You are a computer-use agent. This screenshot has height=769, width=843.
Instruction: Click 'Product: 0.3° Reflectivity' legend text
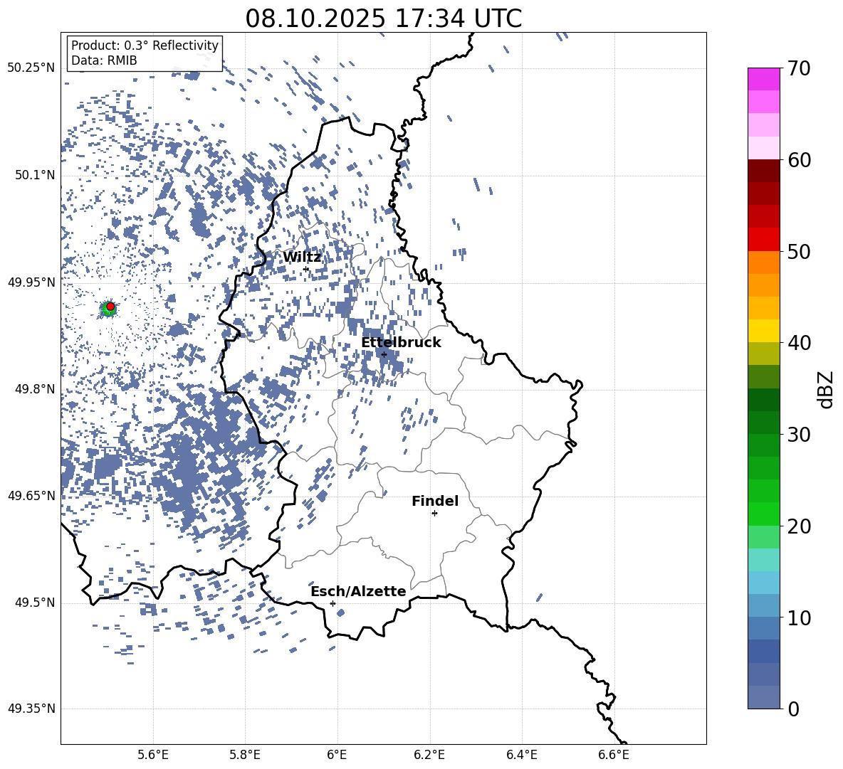coord(145,46)
